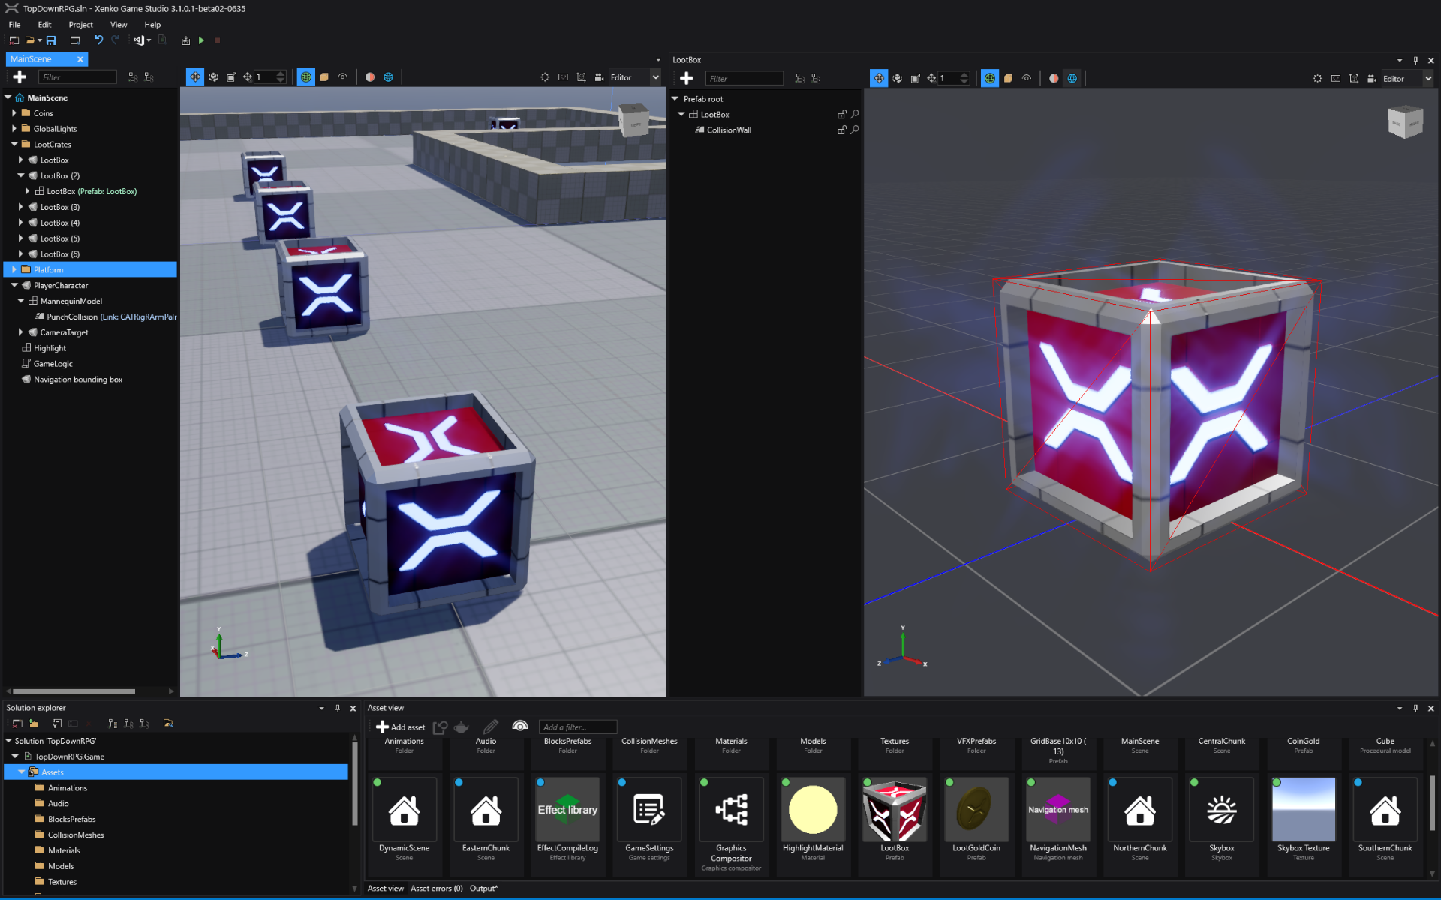
Task: Toggle the lock on the LootBox prefab entity
Action: 842,114
